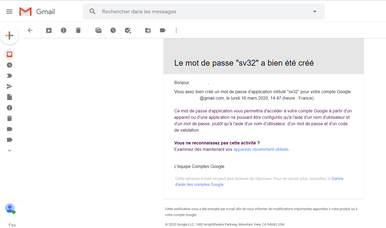The width and height of the screenshot is (386, 228).
Task: Open labels icon in toolbar
Action: coord(162,30)
